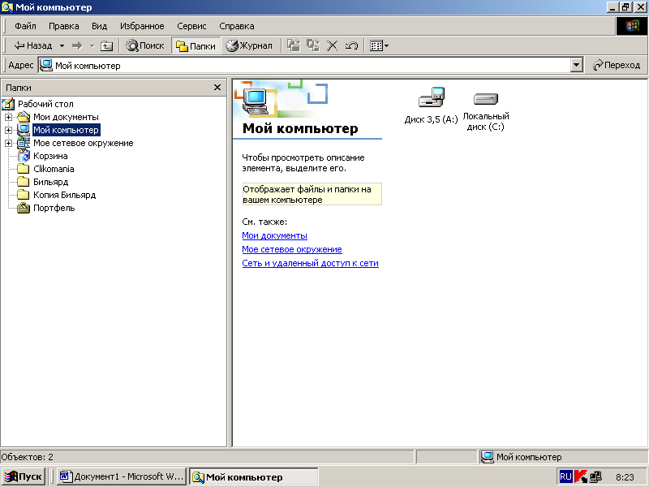This screenshot has height=487, width=649.
Task: Open the Views dropdown button
Action: (x=379, y=45)
